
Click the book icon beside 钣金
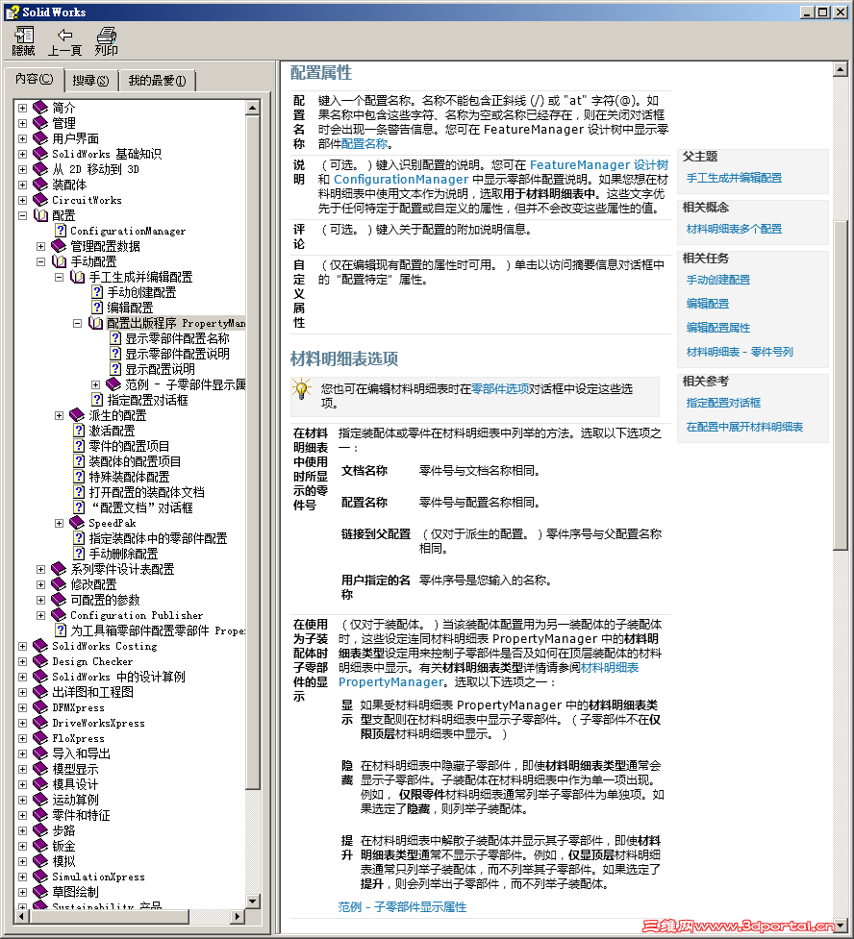pos(40,846)
